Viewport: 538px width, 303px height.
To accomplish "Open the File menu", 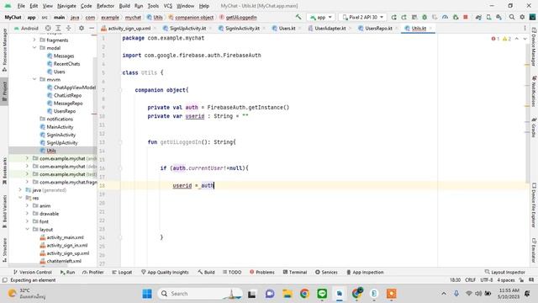I will click(x=21, y=6).
